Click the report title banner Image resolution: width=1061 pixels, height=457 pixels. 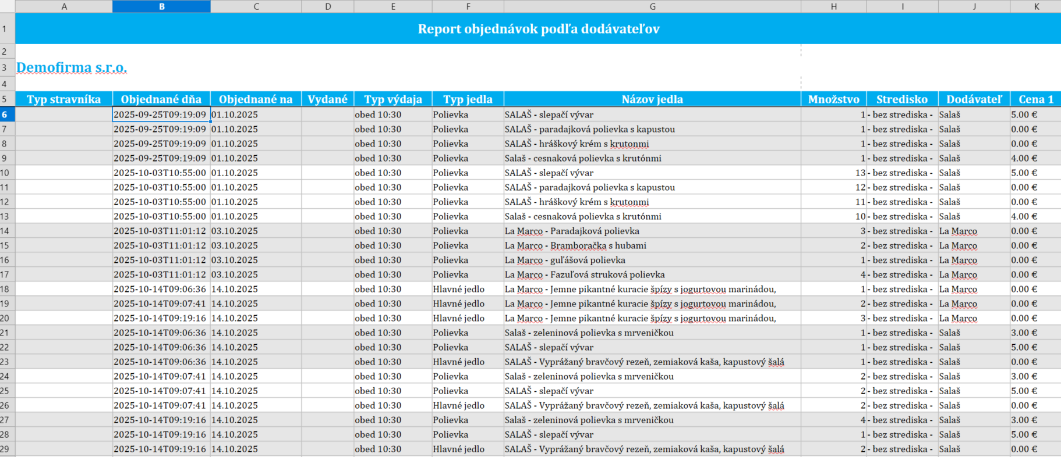pyautogui.click(x=538, y=28)
